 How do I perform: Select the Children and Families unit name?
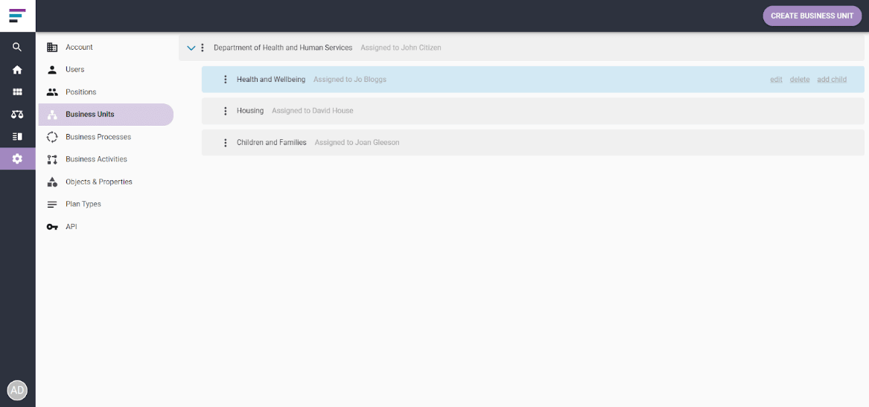coord(271,143)
